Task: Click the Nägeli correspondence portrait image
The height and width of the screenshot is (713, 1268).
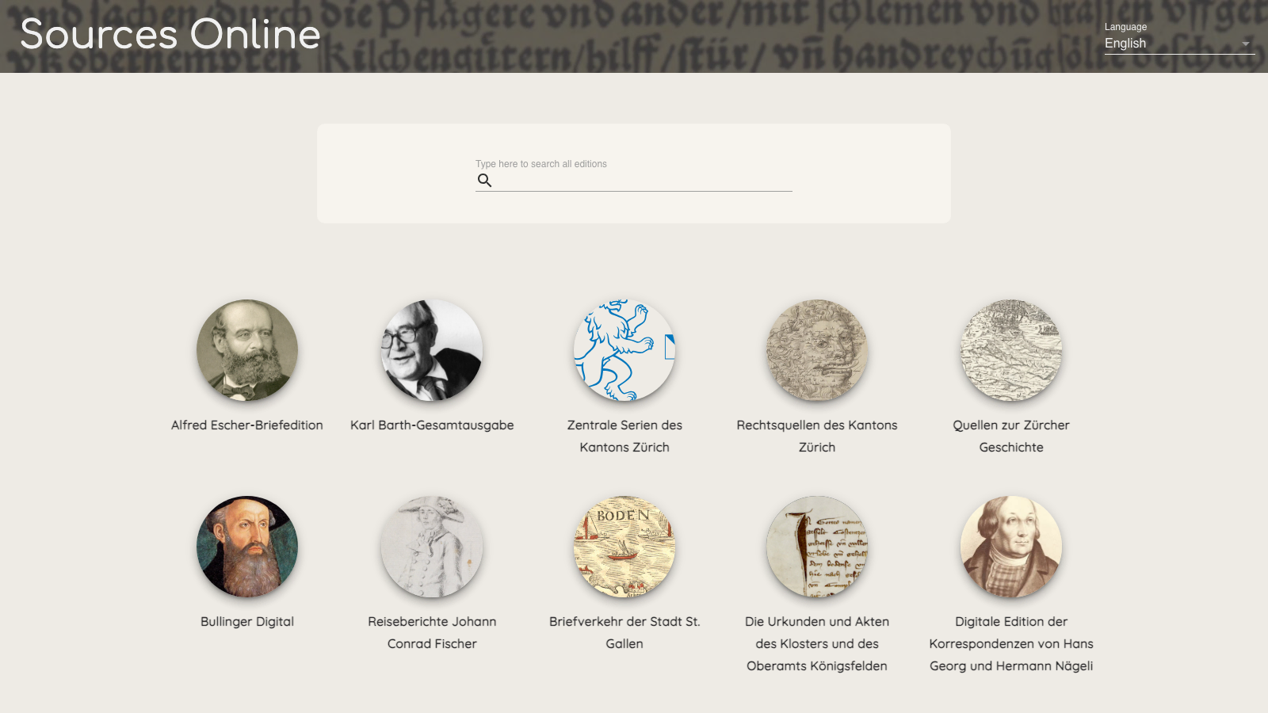Action: [1010, 547]
